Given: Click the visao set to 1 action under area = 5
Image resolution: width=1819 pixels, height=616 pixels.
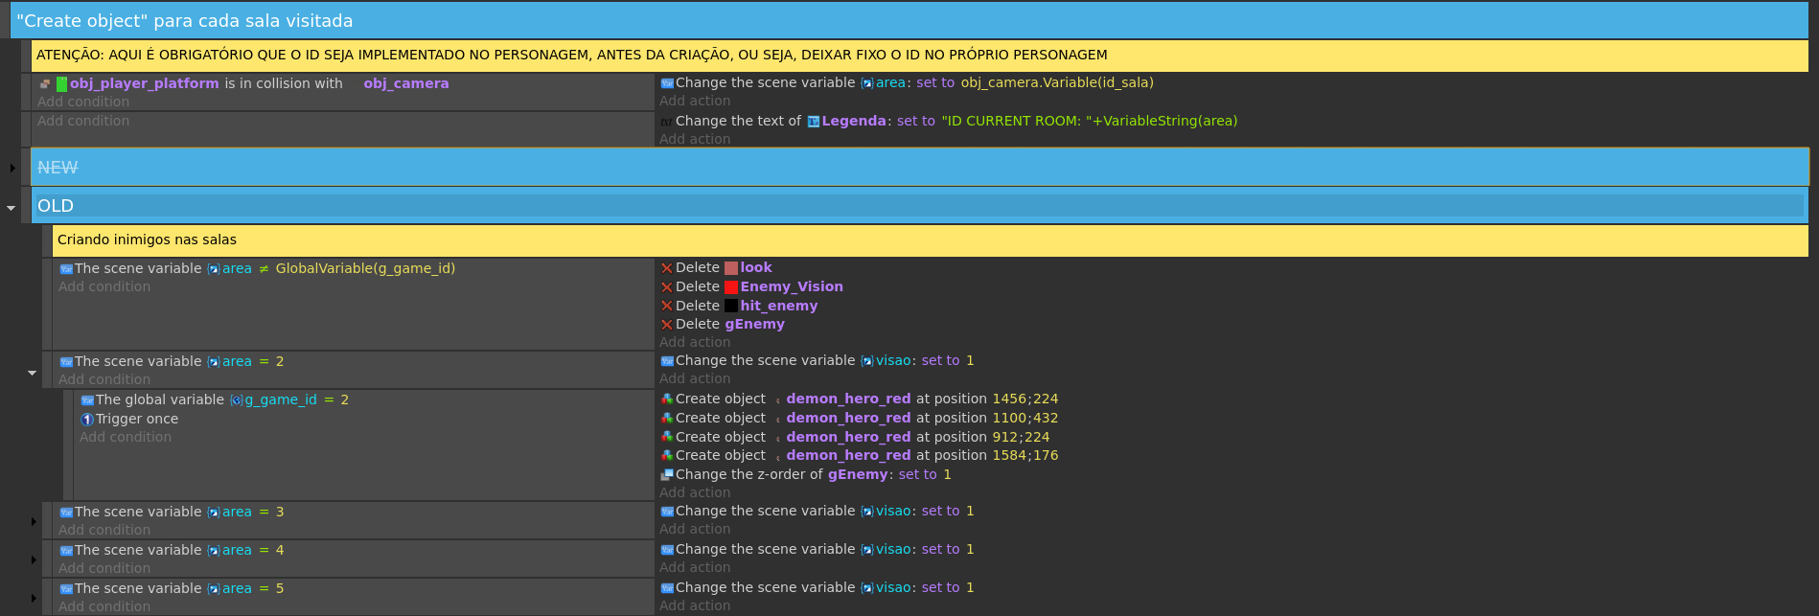Looking at the screenshot, I should point(817,588).
